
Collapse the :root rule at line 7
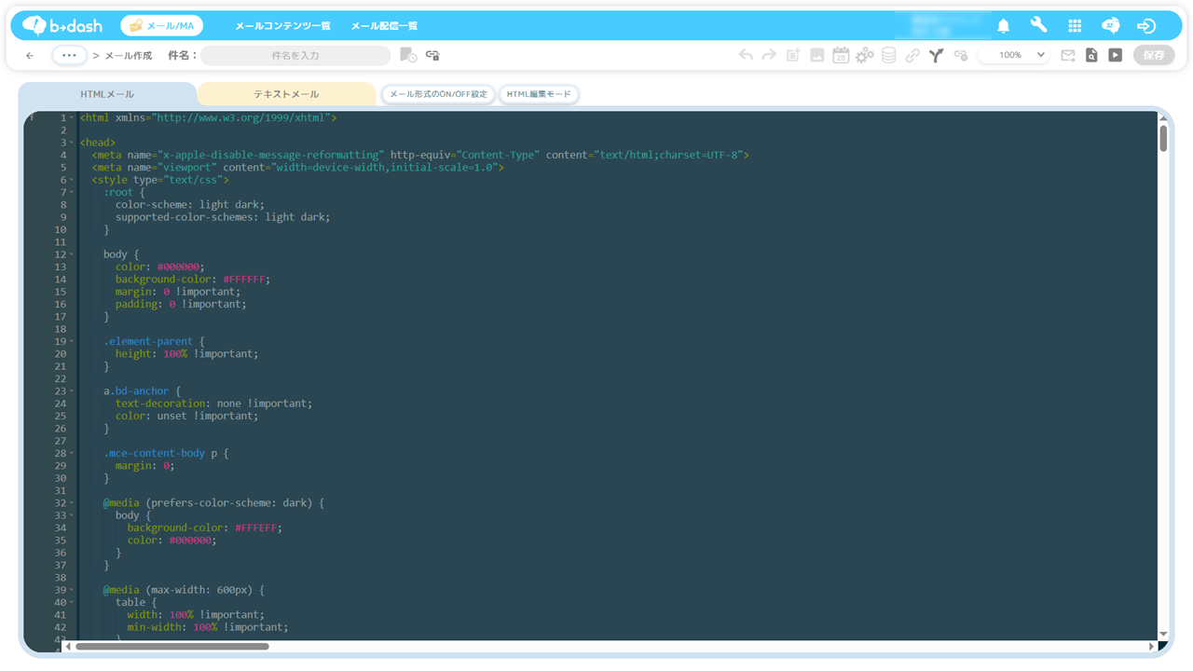72,193
